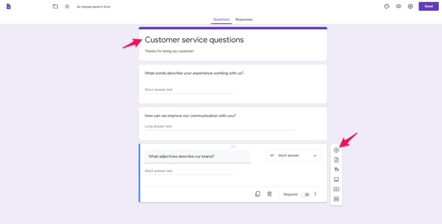
Task: Add a title and description block
Action: pyautogui.click(x=336, y=170)
